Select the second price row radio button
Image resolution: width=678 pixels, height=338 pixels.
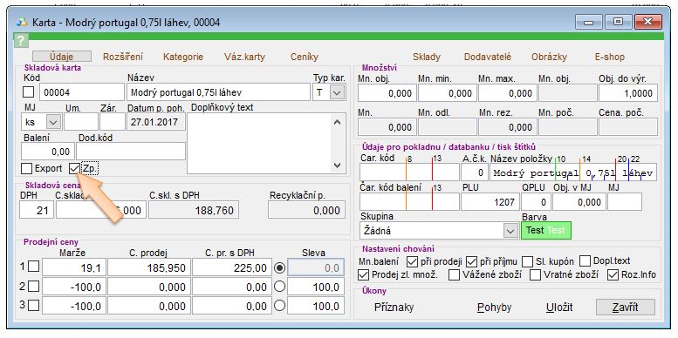(280, 287)
